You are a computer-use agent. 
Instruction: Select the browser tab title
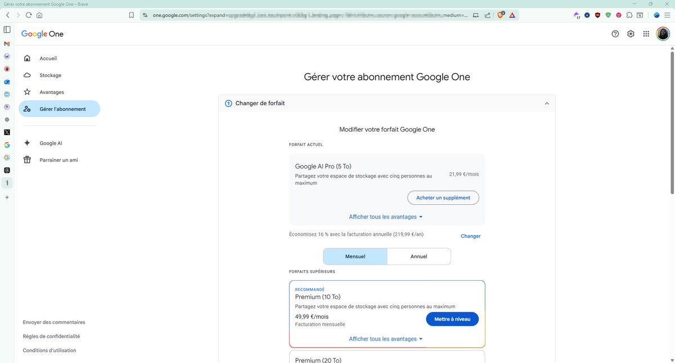point(46,4)
